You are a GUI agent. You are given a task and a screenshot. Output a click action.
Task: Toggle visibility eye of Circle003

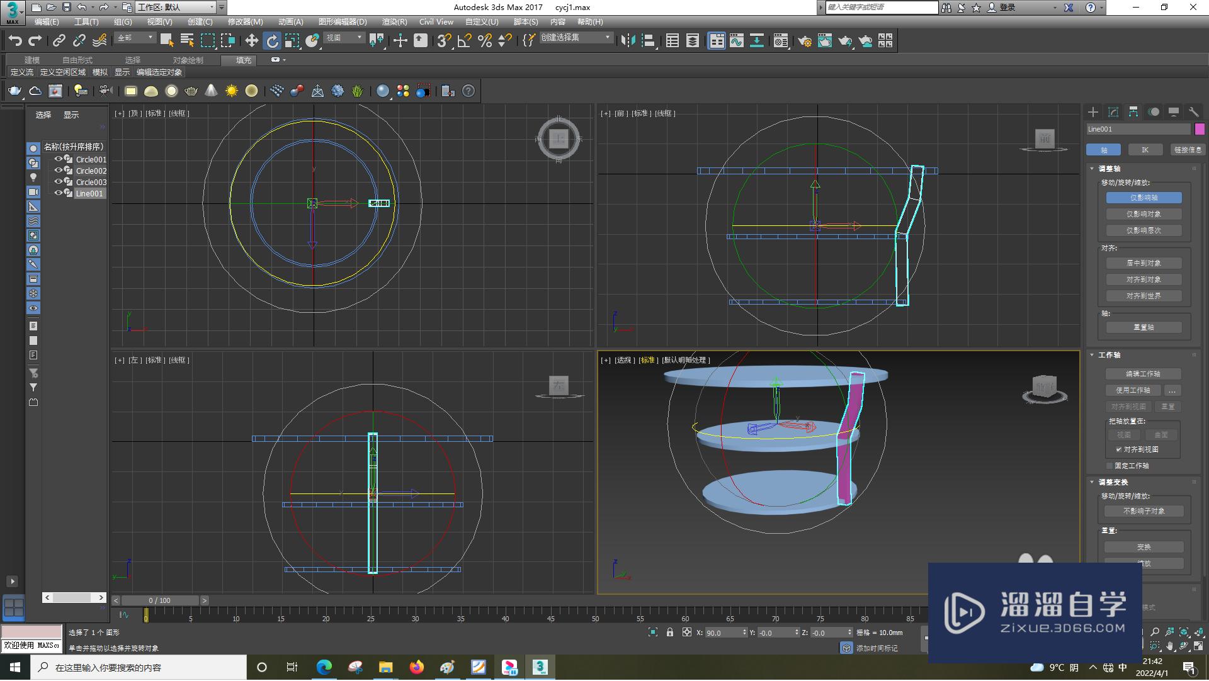[58, 182]
